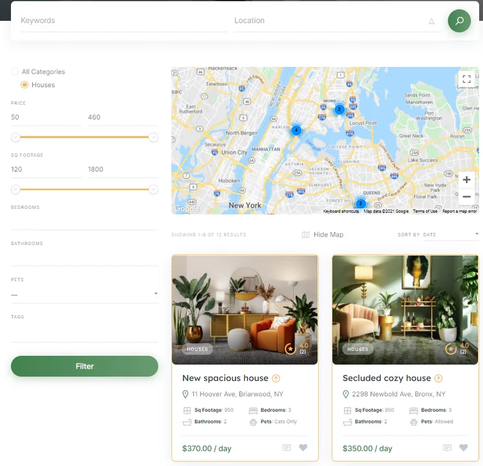This screenshot has width=483, height=466.
Task: Add Secluded cozy house to favorites heart
Action: click(463, 447)
